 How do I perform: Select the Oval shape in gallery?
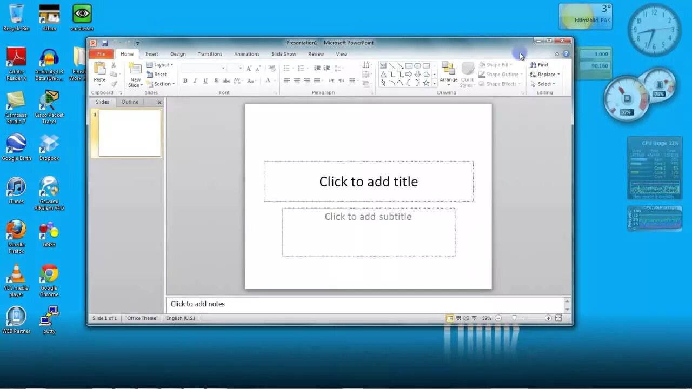pos(417,65)
